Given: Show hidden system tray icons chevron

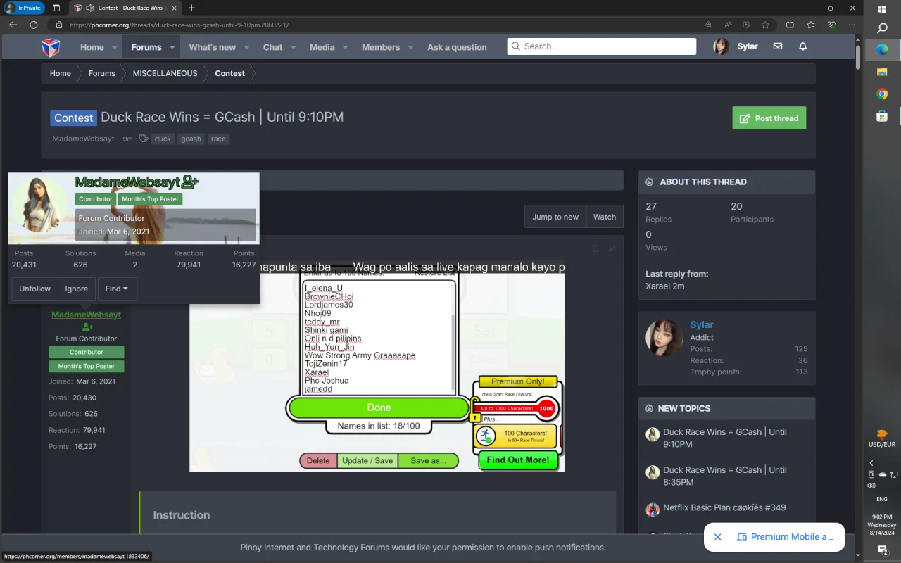Looking at the screenshot, I should pos(871,463).
